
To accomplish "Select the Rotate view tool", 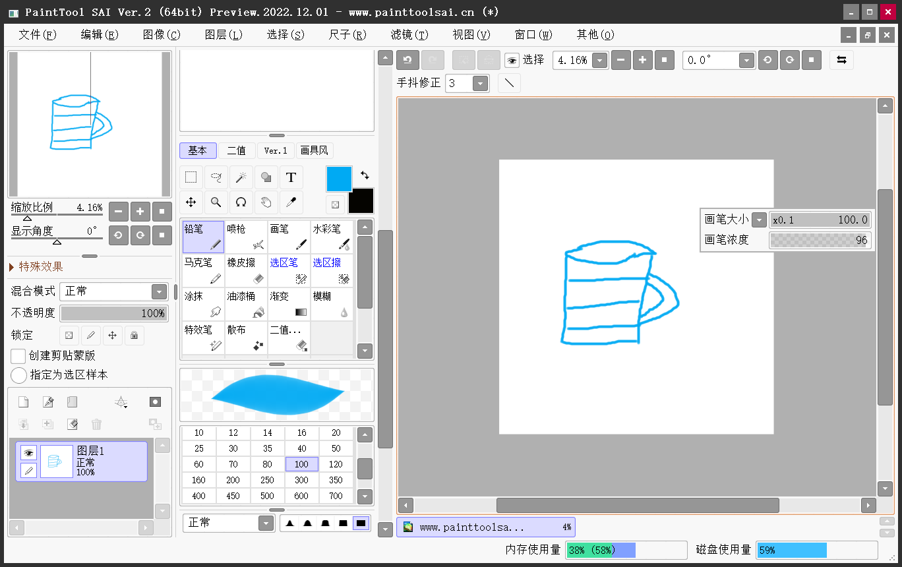I will coord(241,202).
